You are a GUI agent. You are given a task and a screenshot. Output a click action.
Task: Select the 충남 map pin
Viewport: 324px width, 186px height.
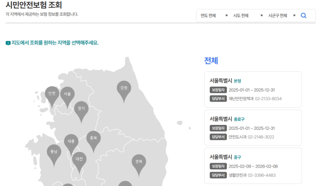[54, 155]
